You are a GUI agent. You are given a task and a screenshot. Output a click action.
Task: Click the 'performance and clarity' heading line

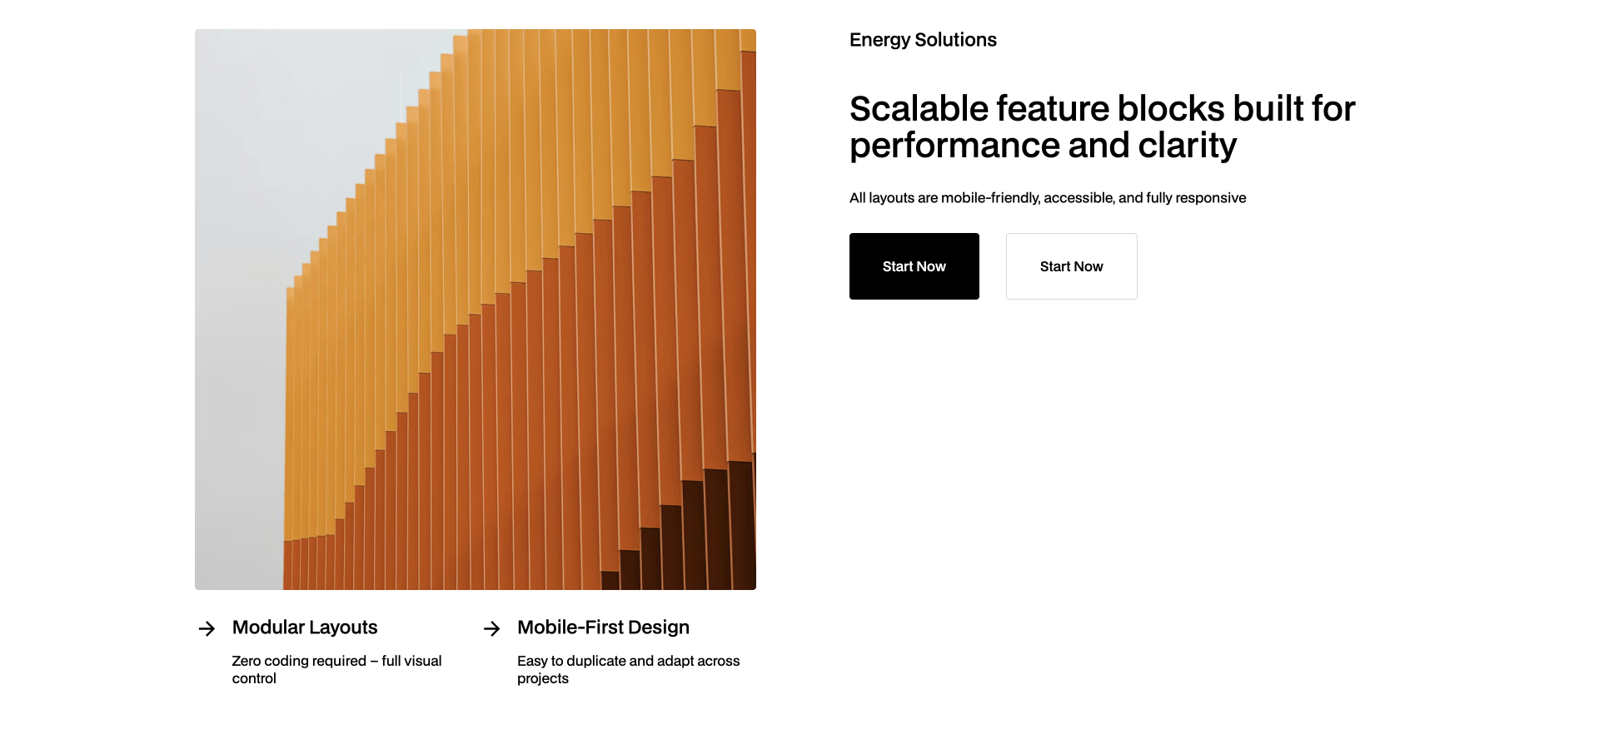(x=1043, y=145)
